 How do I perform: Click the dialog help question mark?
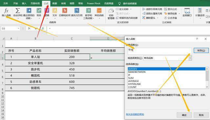197,39
